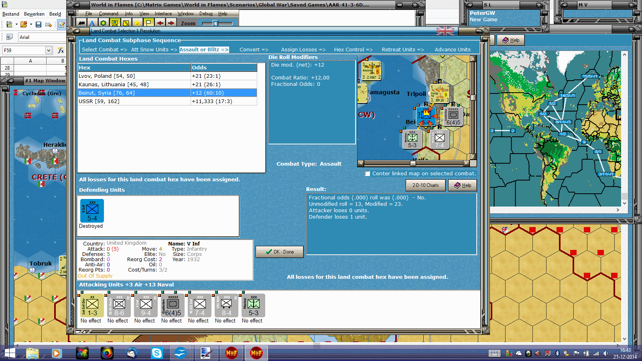The width and height of the screenshot is (642, 361).
Task: Open the Windows Start button
Action: 10,353
